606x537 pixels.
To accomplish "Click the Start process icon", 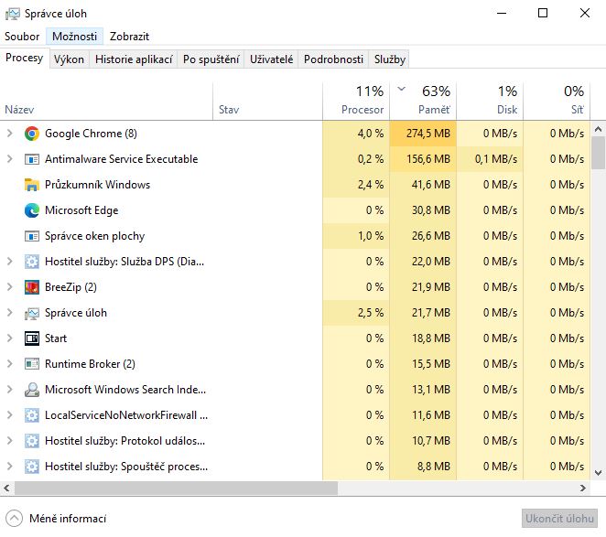I will [32, 338].
